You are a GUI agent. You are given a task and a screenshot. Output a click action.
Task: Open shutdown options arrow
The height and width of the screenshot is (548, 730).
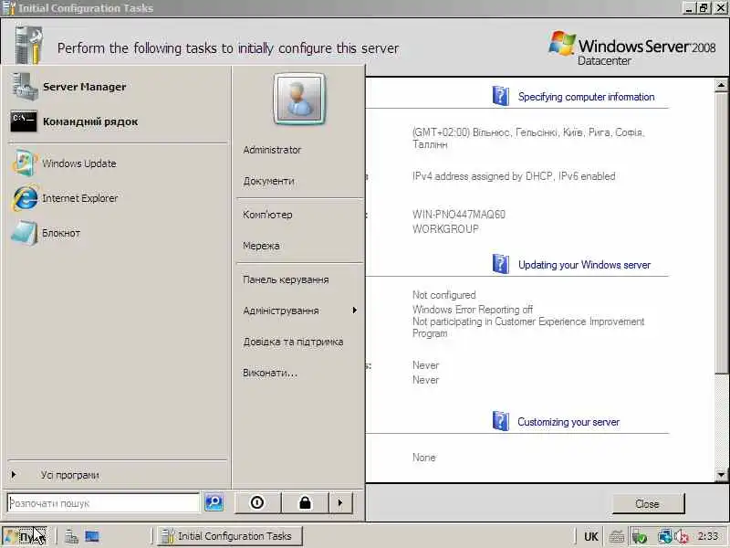click(x=340, y=503)
